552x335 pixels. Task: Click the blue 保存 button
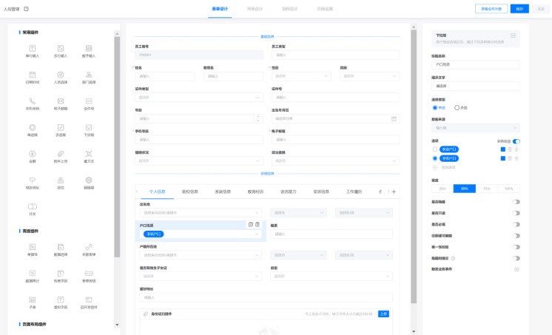(x=519, y=9)
